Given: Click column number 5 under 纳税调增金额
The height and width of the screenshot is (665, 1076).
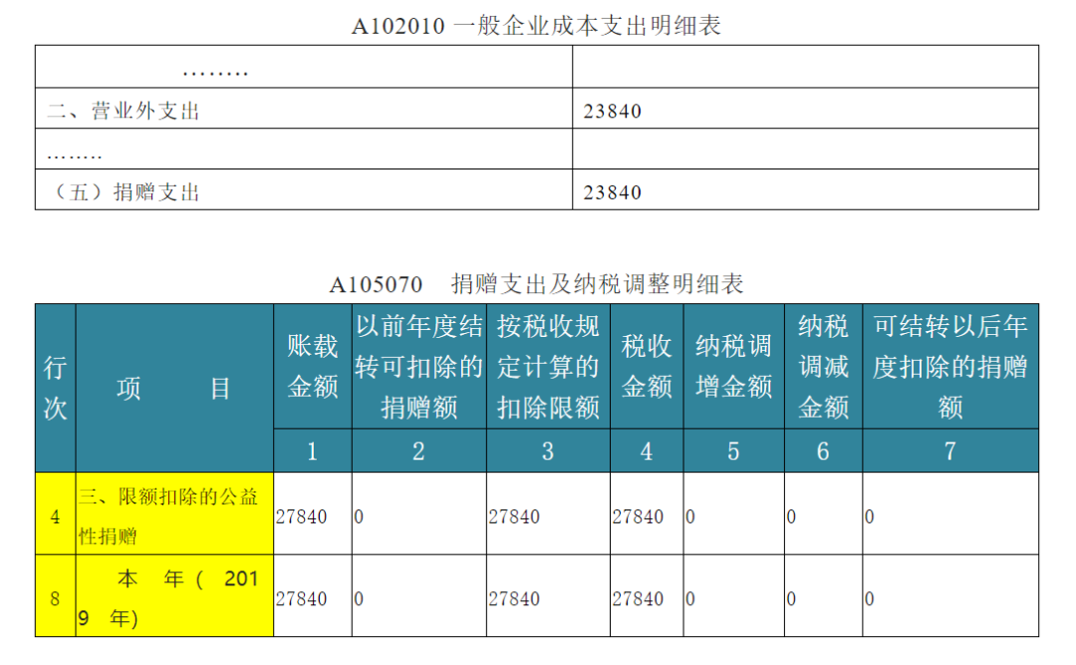Looking at the screenshot, I should pos(733,452).
